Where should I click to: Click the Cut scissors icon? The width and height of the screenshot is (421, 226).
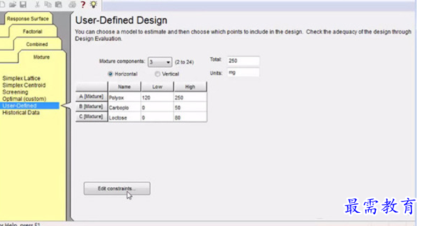point(37,4)
